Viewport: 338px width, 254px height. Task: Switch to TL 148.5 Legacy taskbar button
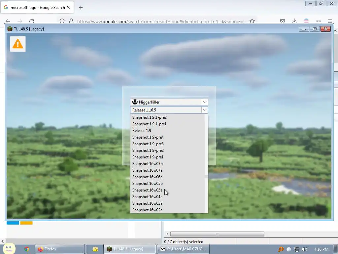pos(129,249)
